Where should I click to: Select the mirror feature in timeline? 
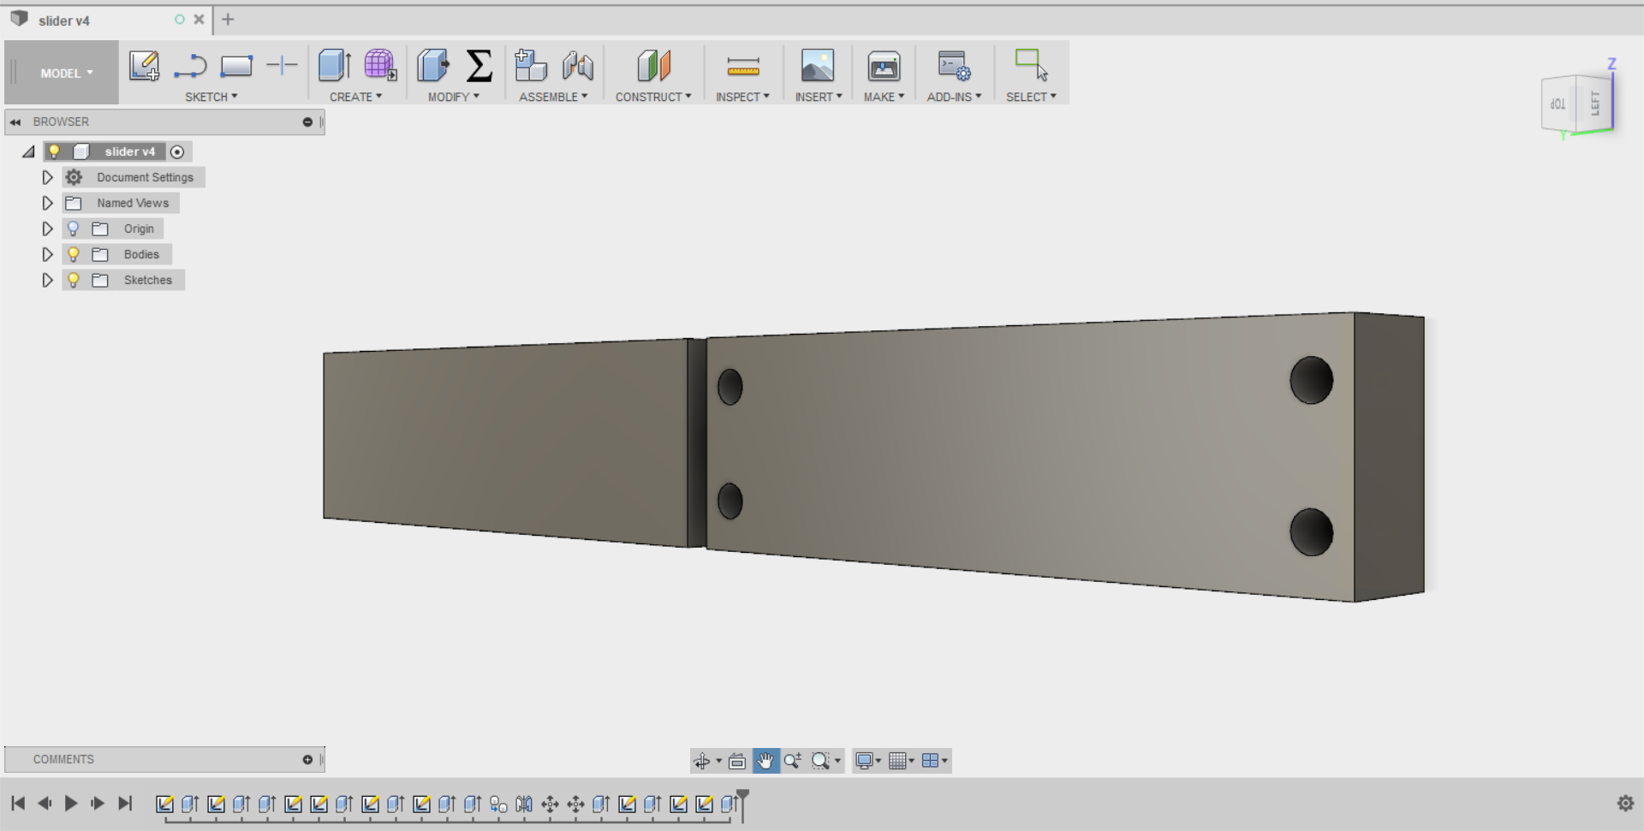[x=524, y=804]
